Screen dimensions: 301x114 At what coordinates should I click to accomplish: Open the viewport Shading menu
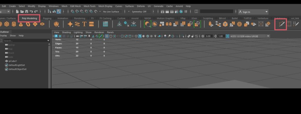click(66, 32)
